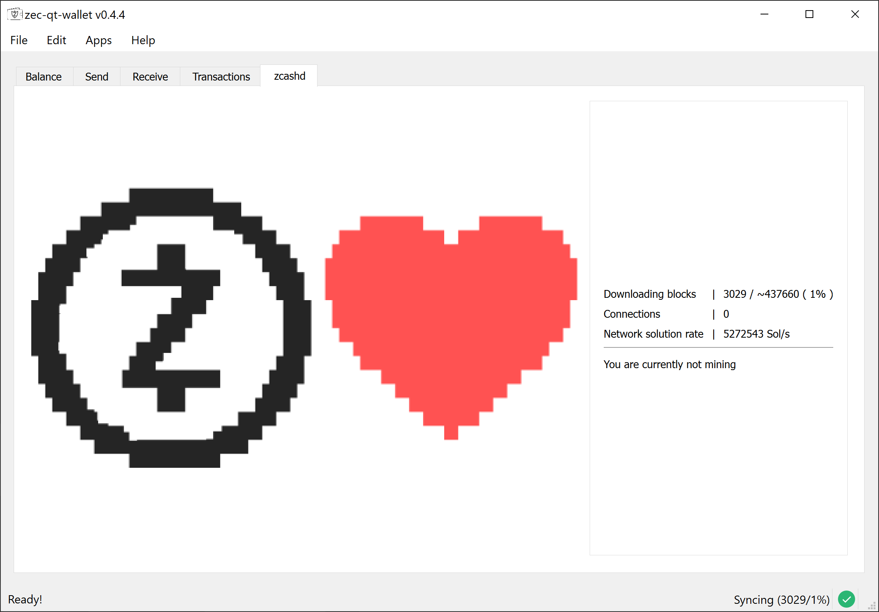Switch to the Send tab
Viewport: 879px width, 612px height.
[x=97, y=77]
